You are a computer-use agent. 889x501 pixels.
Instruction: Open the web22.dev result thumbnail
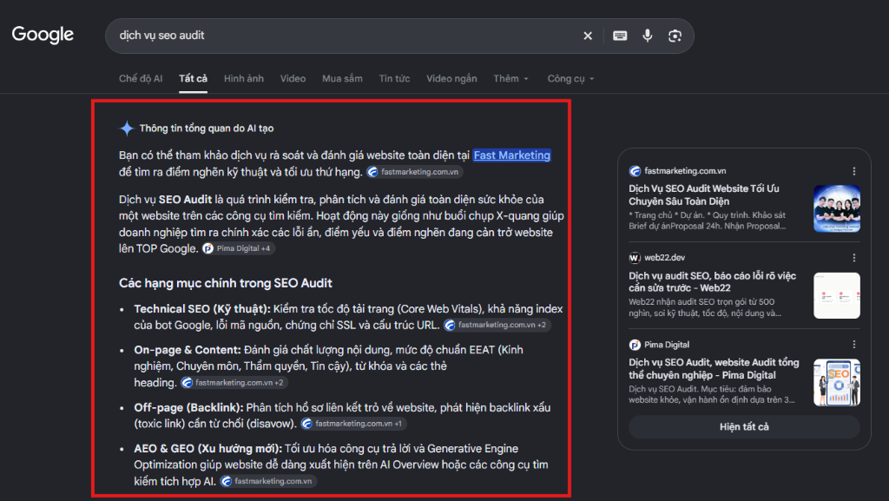(837, 295)
